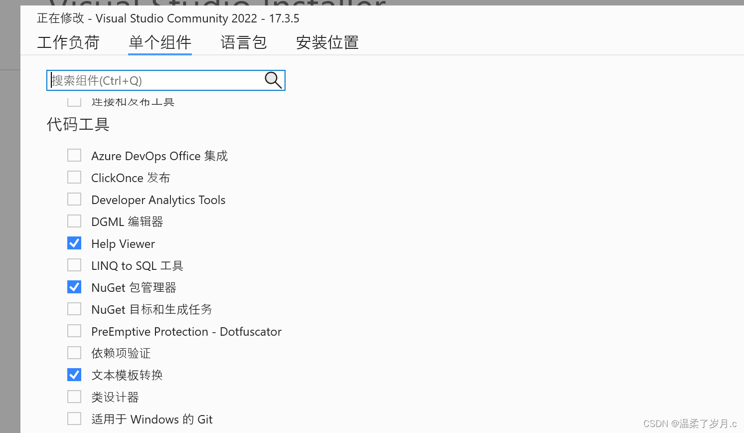The width and height of the screenshot is (744, 433).
Task: Check Azure DevOps Office 集成 checkbox
Action: coord(74,155)
